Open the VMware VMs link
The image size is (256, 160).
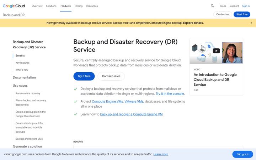tap(134, 102)
